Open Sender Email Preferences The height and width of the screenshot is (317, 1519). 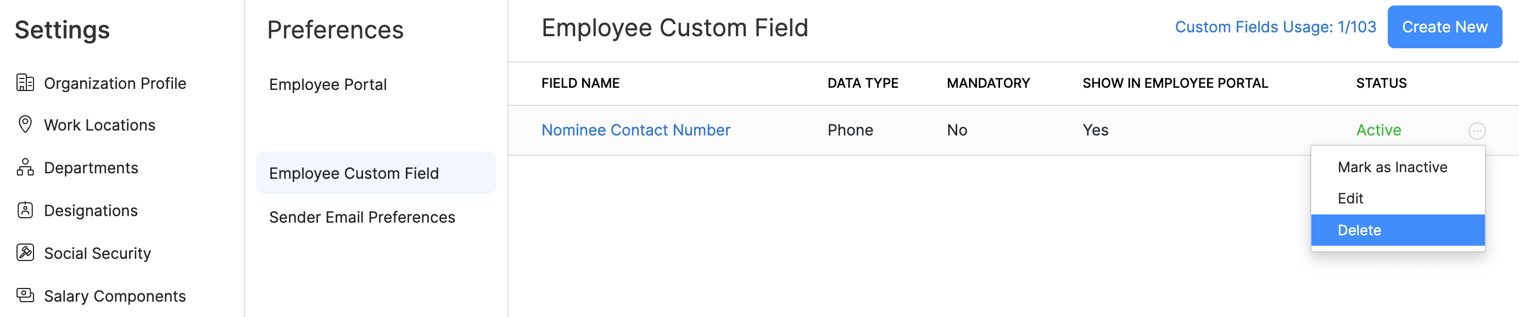(361, 217)
